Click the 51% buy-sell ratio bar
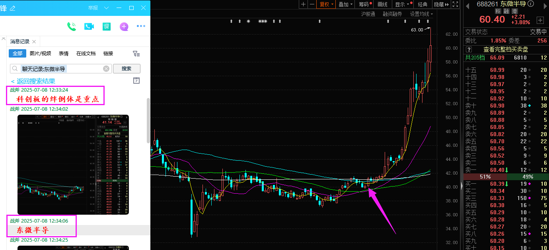549x250 pixels. click(485, 177)
